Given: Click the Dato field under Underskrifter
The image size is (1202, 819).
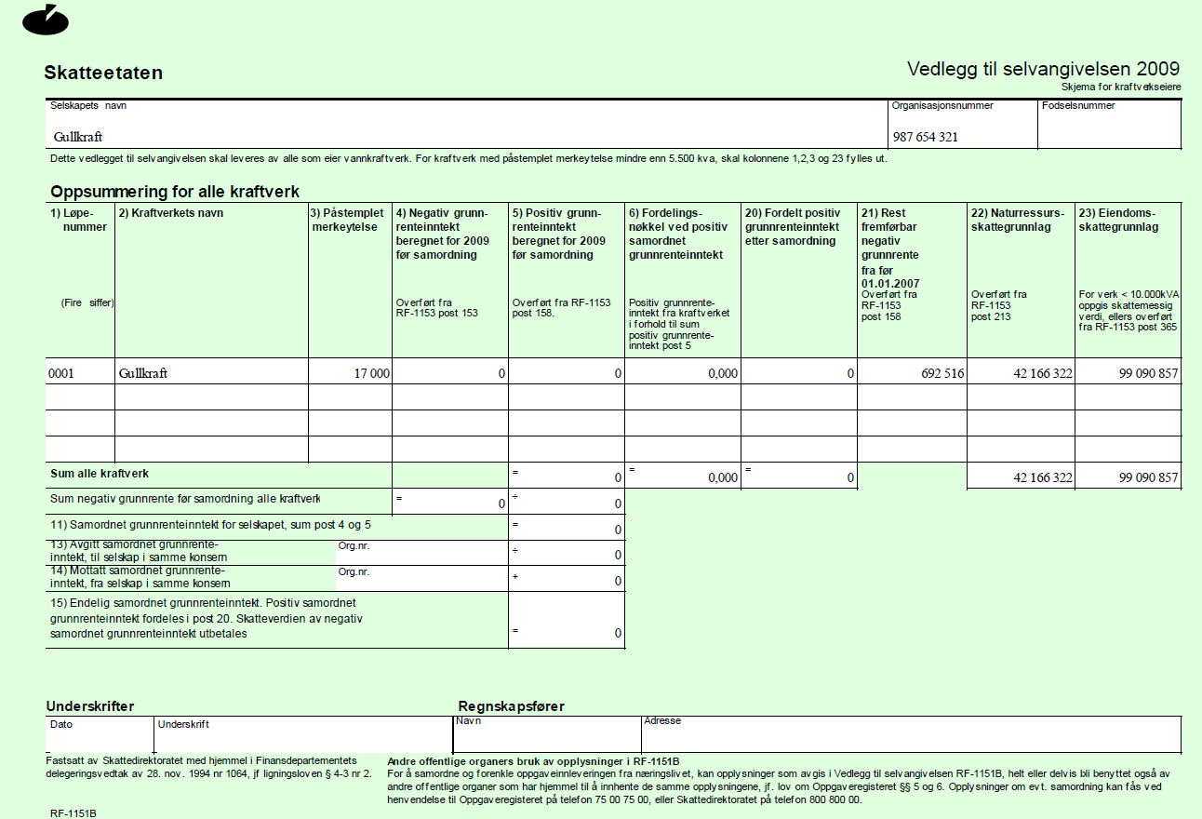Looking at the screenshot, I should tap(100, 733).
